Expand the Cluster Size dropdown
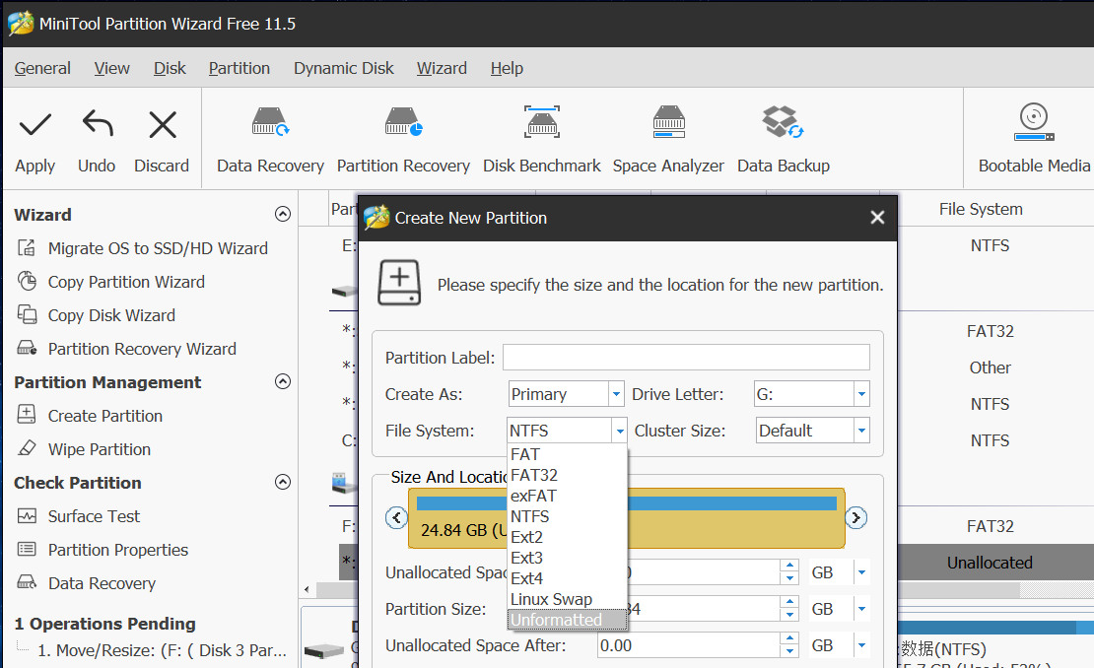1094x668 pixels. [861, 431]
